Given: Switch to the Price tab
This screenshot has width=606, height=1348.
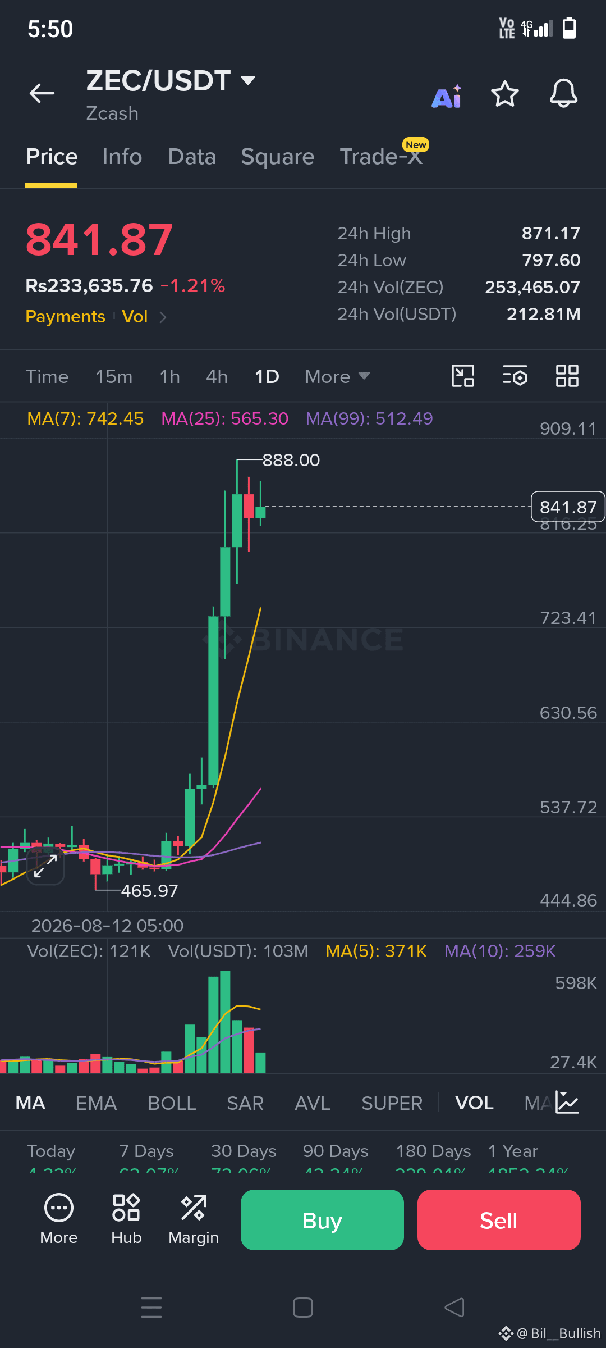Looking at the screenshot, I should (52, 157).
